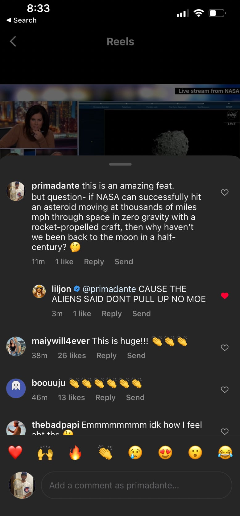The height and width of the screenshot is (516, 240).
Task: Insert the crying face quick emoji
Action: (135, 453)
